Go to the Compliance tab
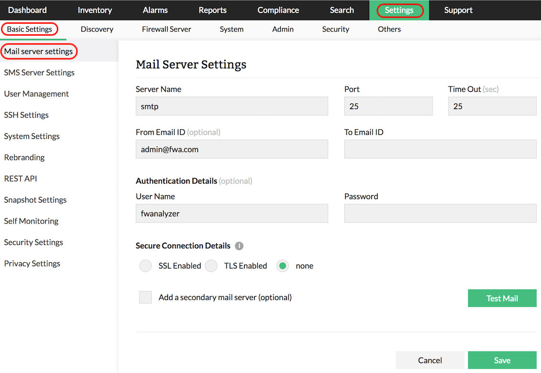Viewport: 541px width, 373px height. tap(278, 10)
